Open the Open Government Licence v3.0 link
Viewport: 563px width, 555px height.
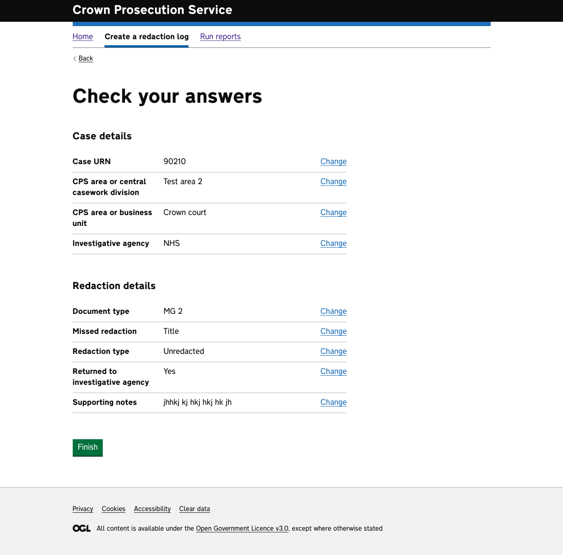coord(242,528)
